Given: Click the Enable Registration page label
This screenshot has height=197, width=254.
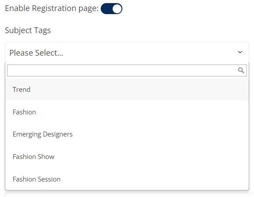Looking at the screenshot, I should [x=52, y=8].
